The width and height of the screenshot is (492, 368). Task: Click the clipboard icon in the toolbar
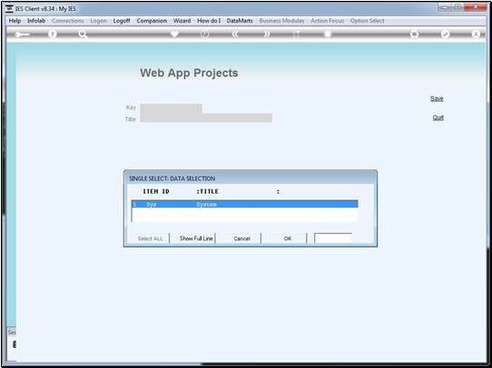[328, 34]
